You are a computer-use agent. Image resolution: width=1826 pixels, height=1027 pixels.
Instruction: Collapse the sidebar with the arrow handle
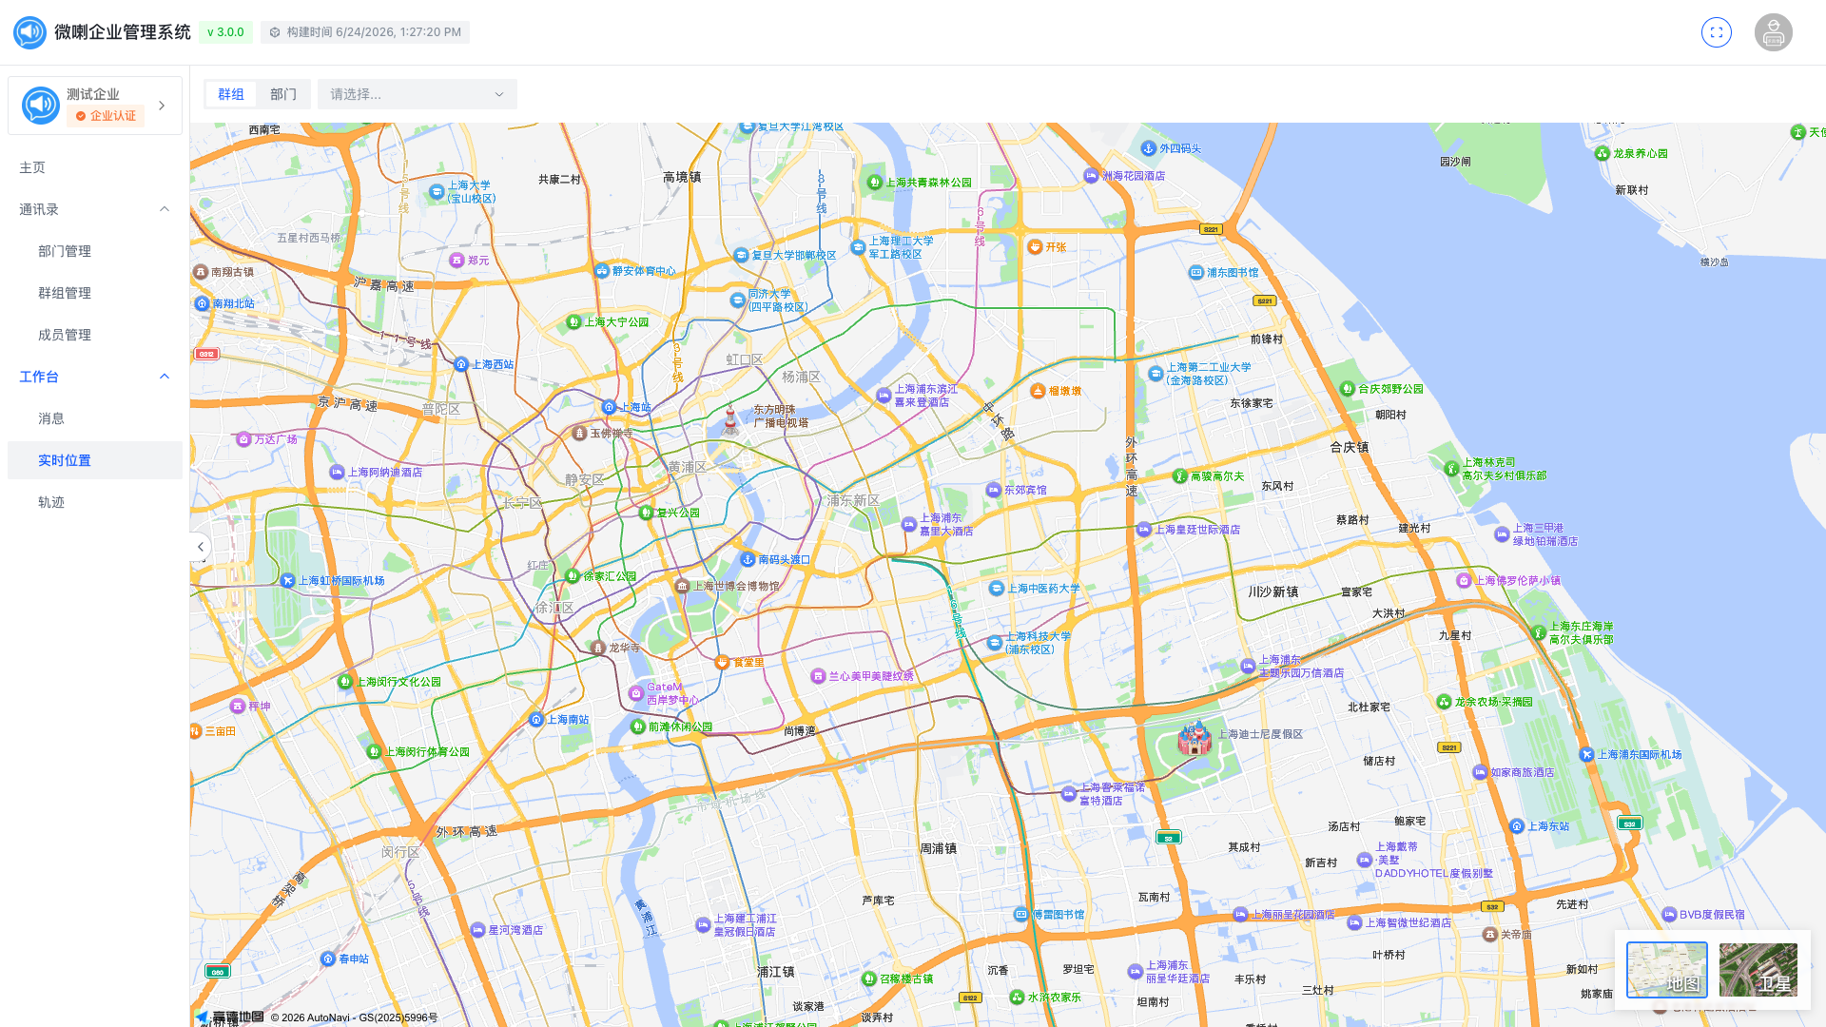pyautogui.click(x=200, y=547)
